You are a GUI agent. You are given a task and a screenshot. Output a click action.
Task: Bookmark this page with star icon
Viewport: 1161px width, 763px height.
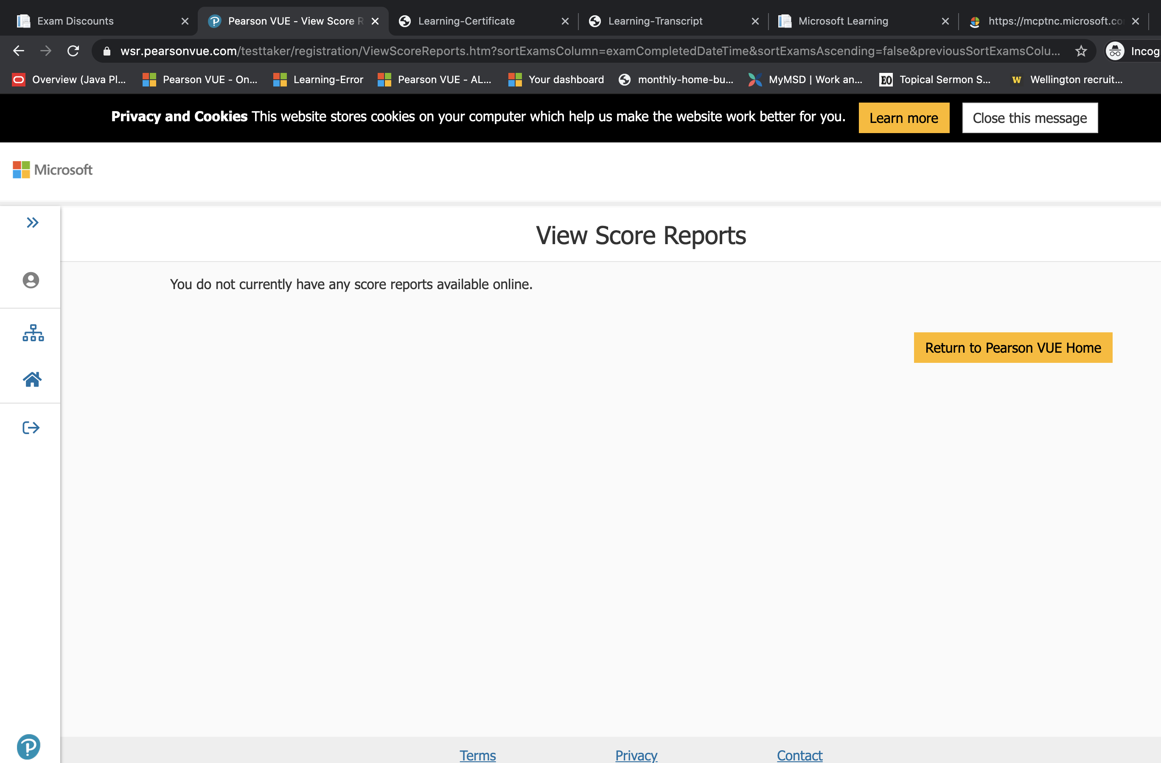1081,51
